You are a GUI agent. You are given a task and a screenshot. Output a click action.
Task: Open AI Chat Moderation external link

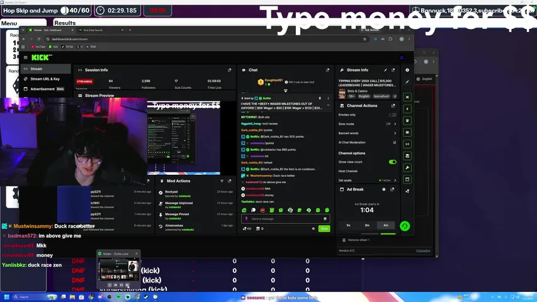395,142
